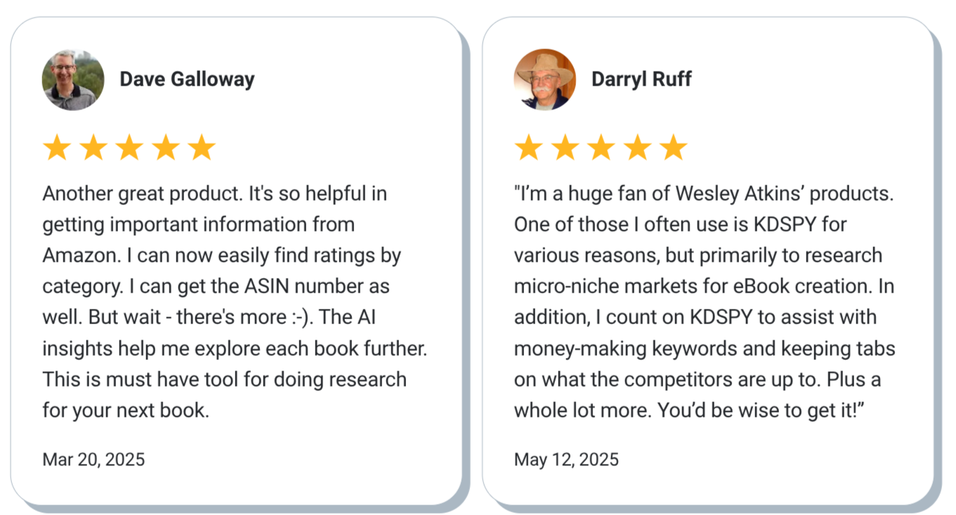The image size is (956, 515).
Task: Click the Darryl Ruff reviewer name
Action: pos(641,79)
